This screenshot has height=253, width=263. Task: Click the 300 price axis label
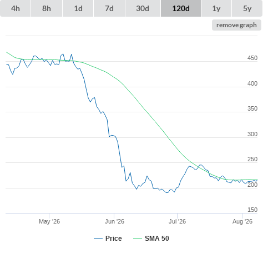252,134
